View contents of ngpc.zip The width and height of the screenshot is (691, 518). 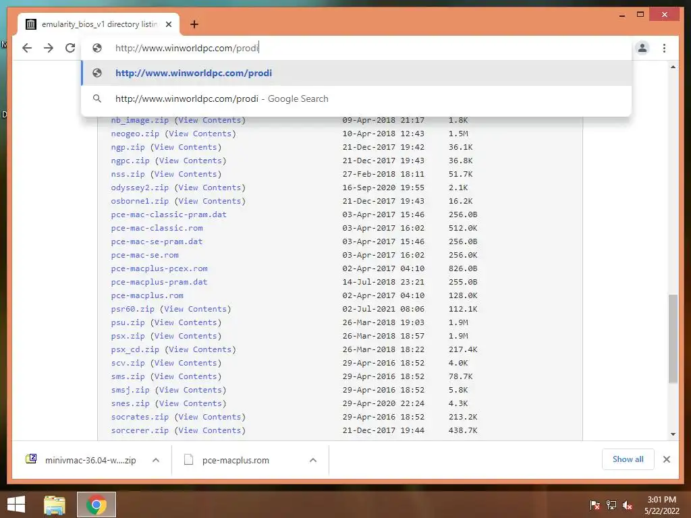coord(190,161)
